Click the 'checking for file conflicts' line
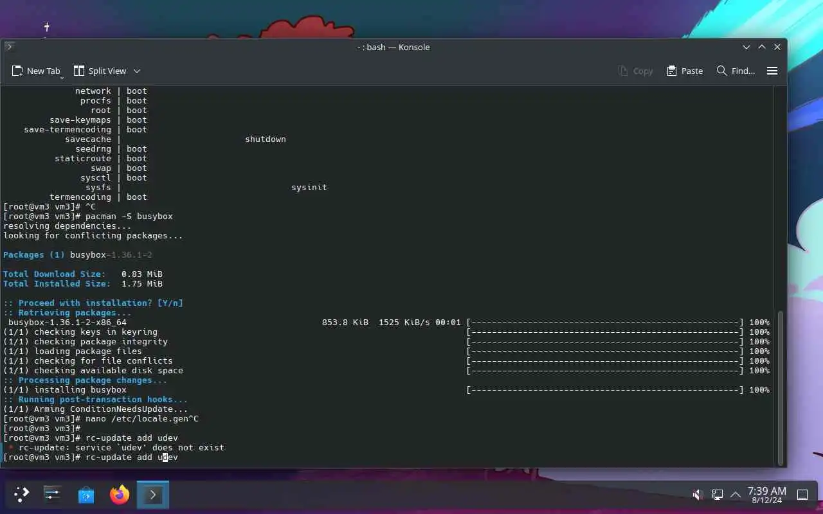Screen dimensions: 823x514 coord(88,360)
